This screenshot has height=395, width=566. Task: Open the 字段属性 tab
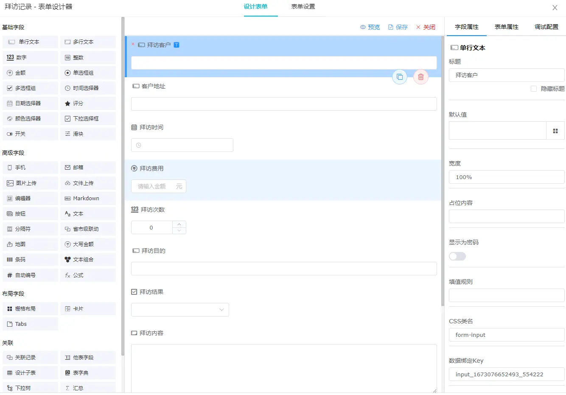(x=467, y=27)
